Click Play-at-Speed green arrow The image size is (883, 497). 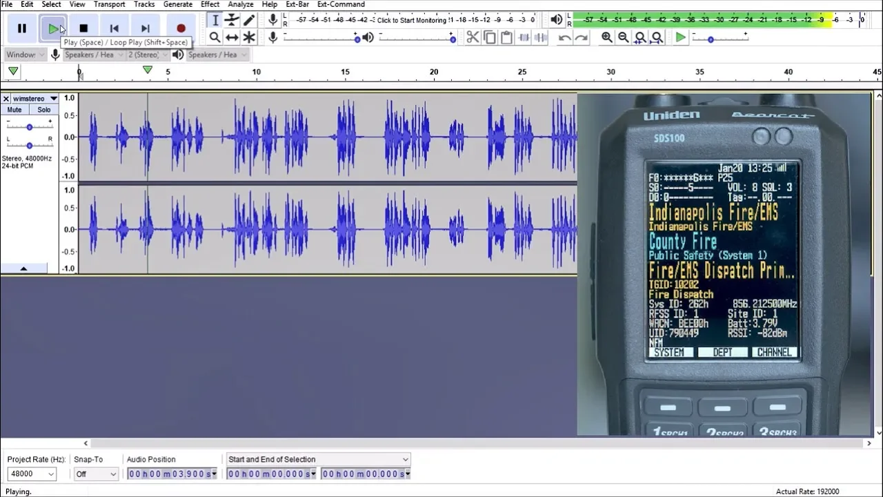pyautogui.click(x=681, y=37)
